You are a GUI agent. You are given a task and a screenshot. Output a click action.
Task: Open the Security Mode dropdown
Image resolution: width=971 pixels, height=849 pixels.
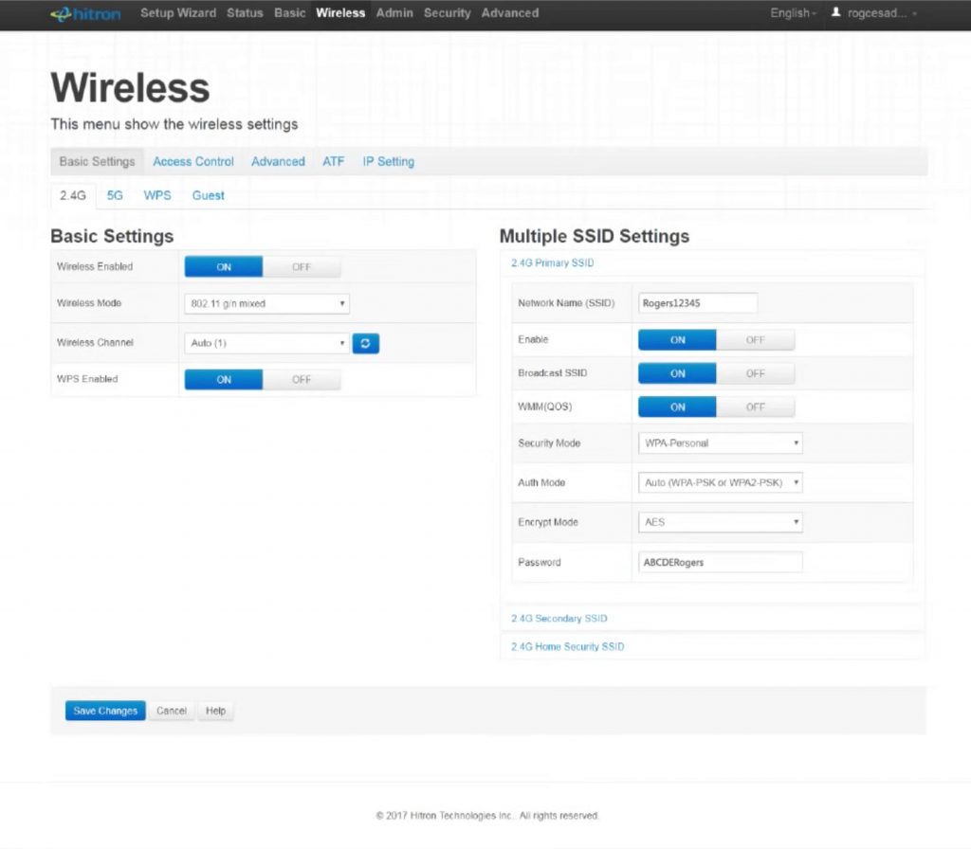(721, 443)
